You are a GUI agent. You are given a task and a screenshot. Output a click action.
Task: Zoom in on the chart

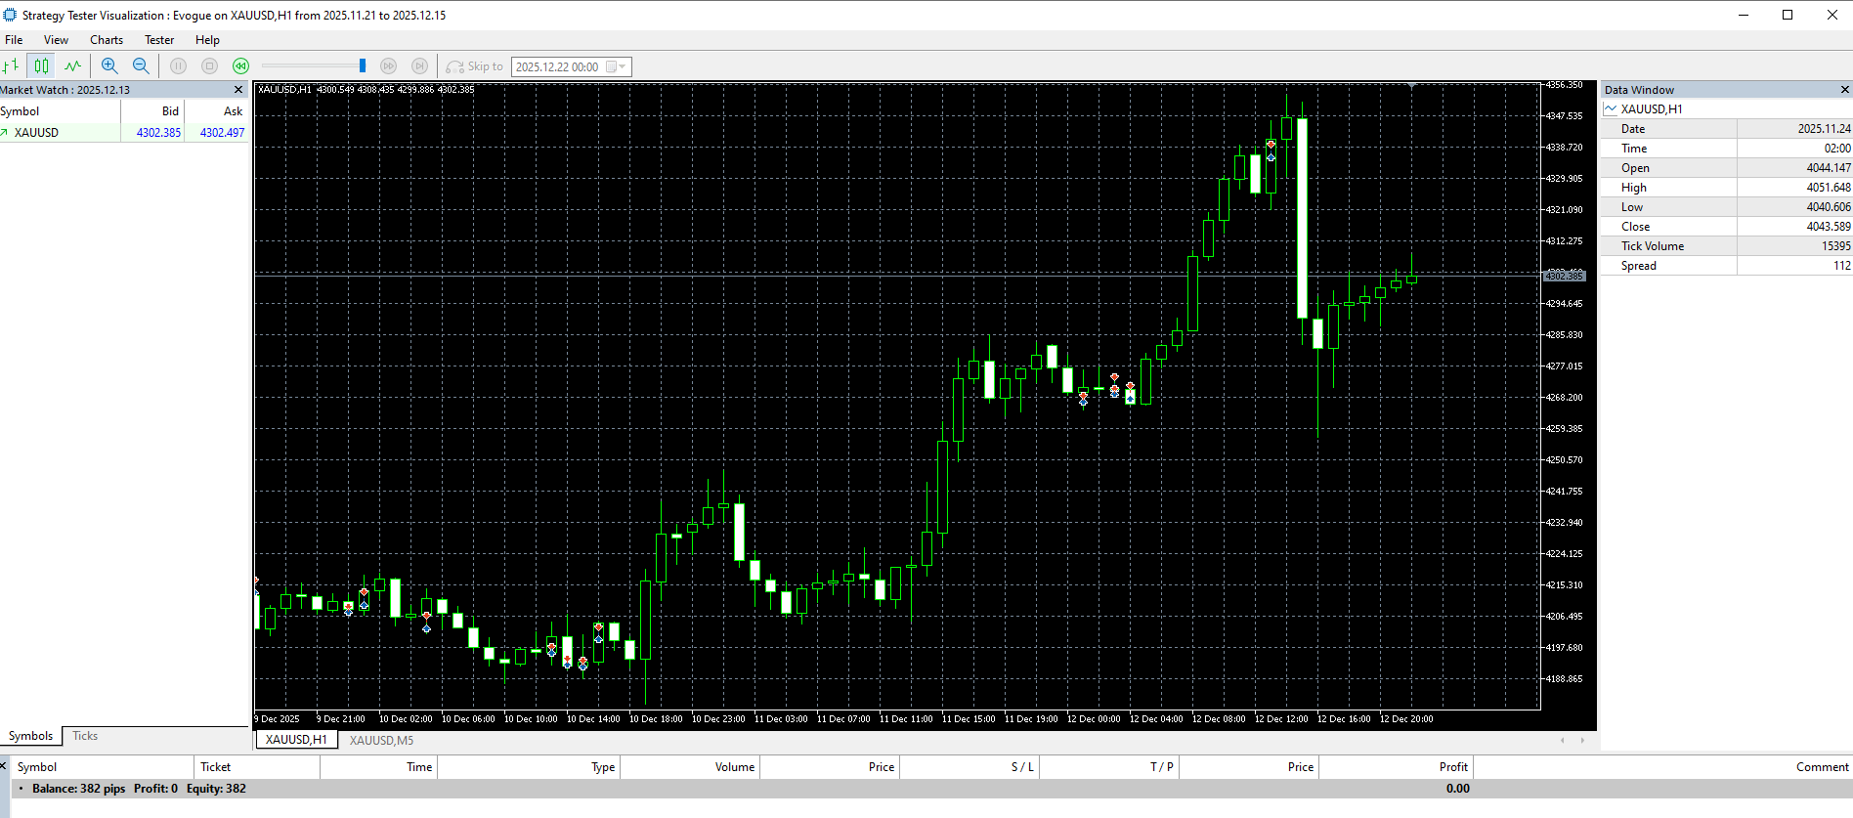pyautogui.click(x=109, y=66)
